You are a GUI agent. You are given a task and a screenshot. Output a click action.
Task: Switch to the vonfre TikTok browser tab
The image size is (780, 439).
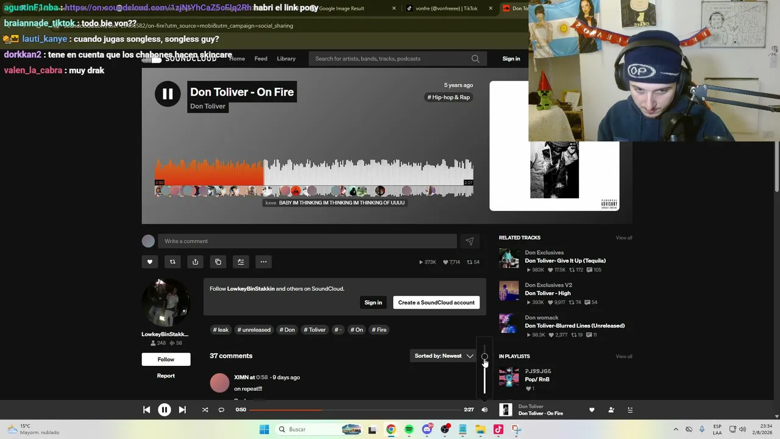pyautogui.click(x=447, y=9)
